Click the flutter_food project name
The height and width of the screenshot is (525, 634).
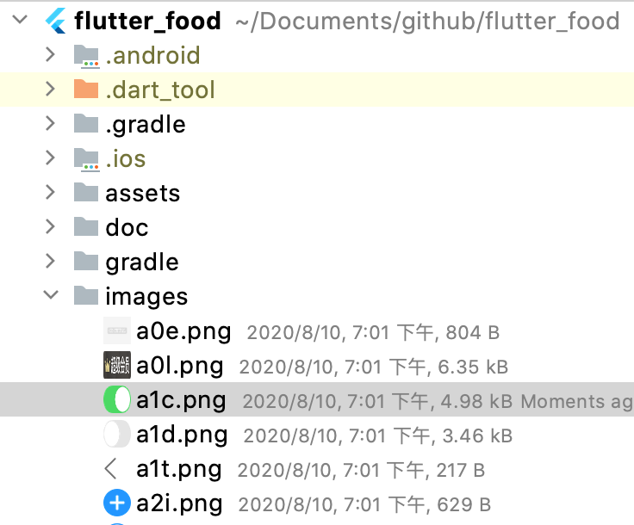click(148, 21)
